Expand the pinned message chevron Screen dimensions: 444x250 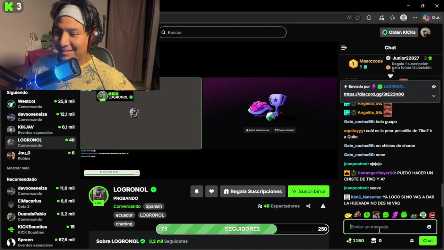(434, 96)
